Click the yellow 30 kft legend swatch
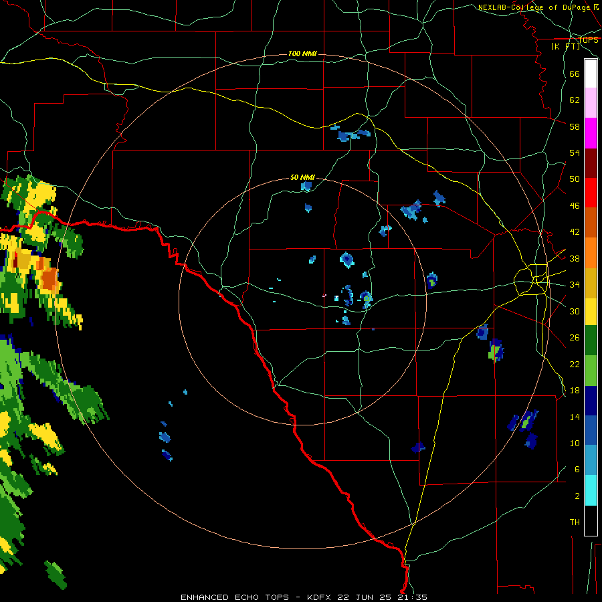This screenshot has width=602, height=602. (x=591, y=312)
